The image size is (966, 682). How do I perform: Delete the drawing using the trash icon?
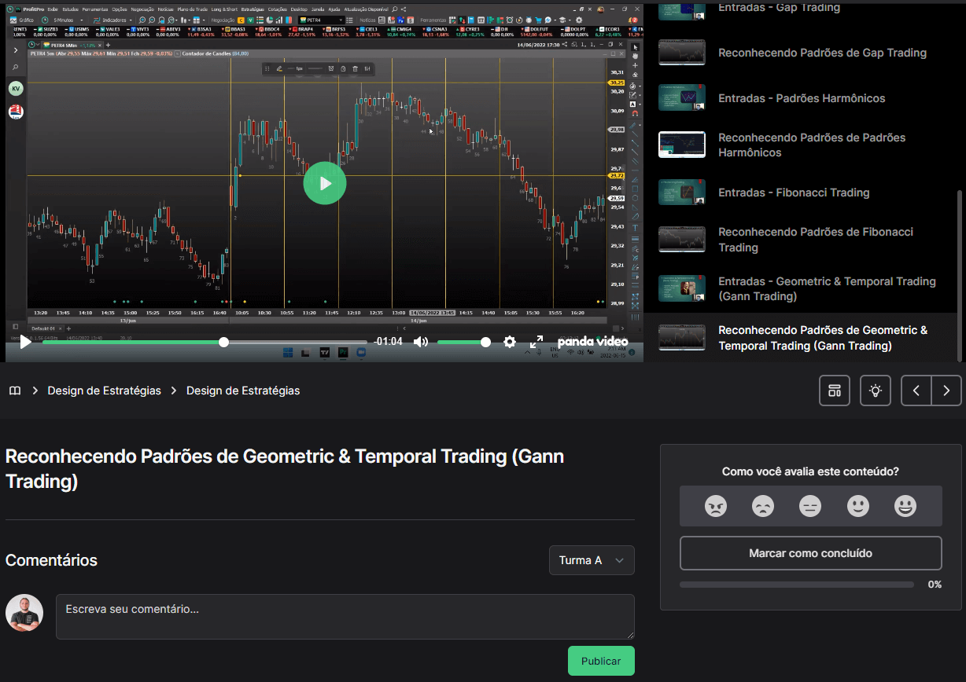pos(356,68)
